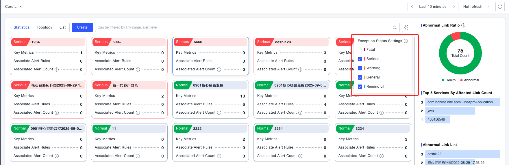This screenshot has height=165, width=509.
Task: Click the refresh icon button
Action: [500, 7]
